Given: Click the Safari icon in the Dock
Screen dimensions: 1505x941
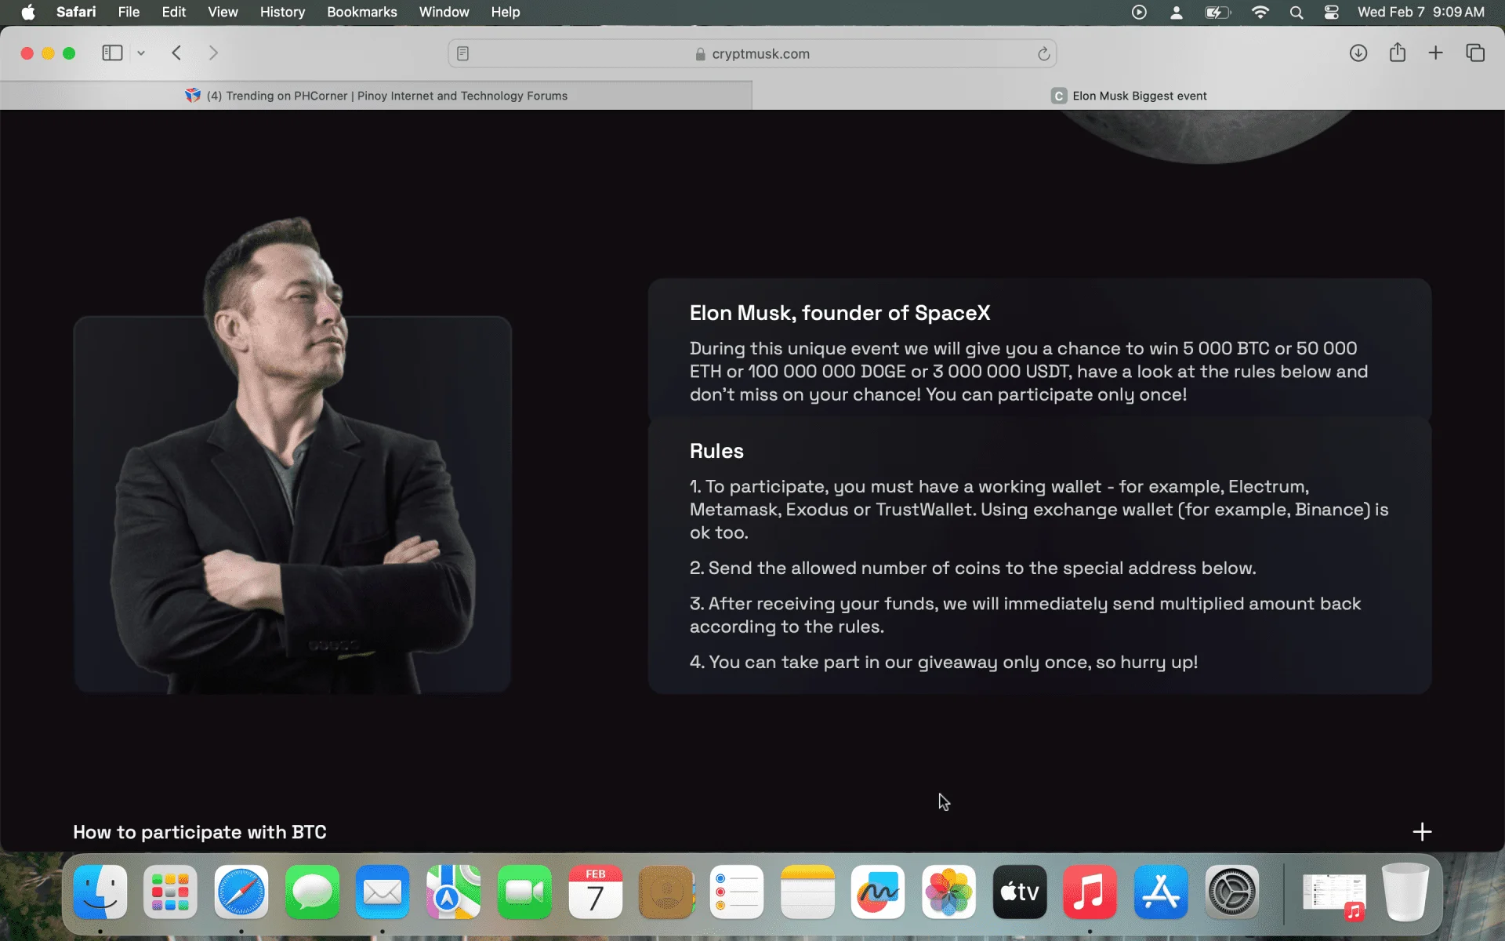Looking at the screenshot, I should point(241,892).
